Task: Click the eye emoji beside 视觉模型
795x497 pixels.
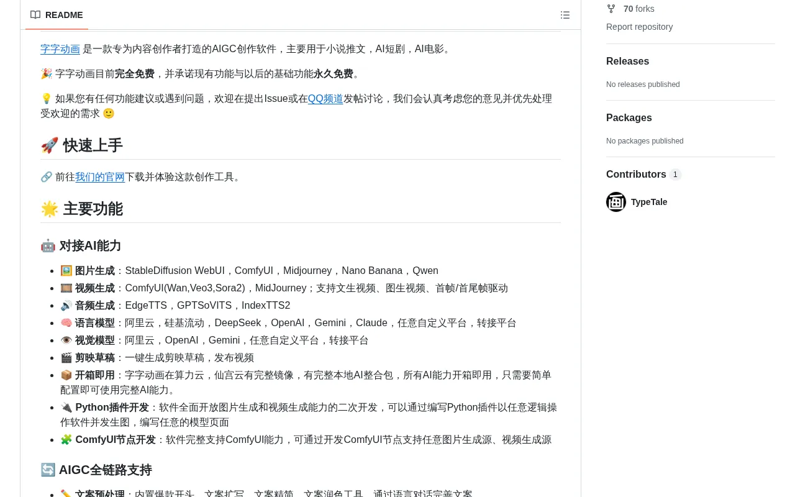Action: [66, 340]
